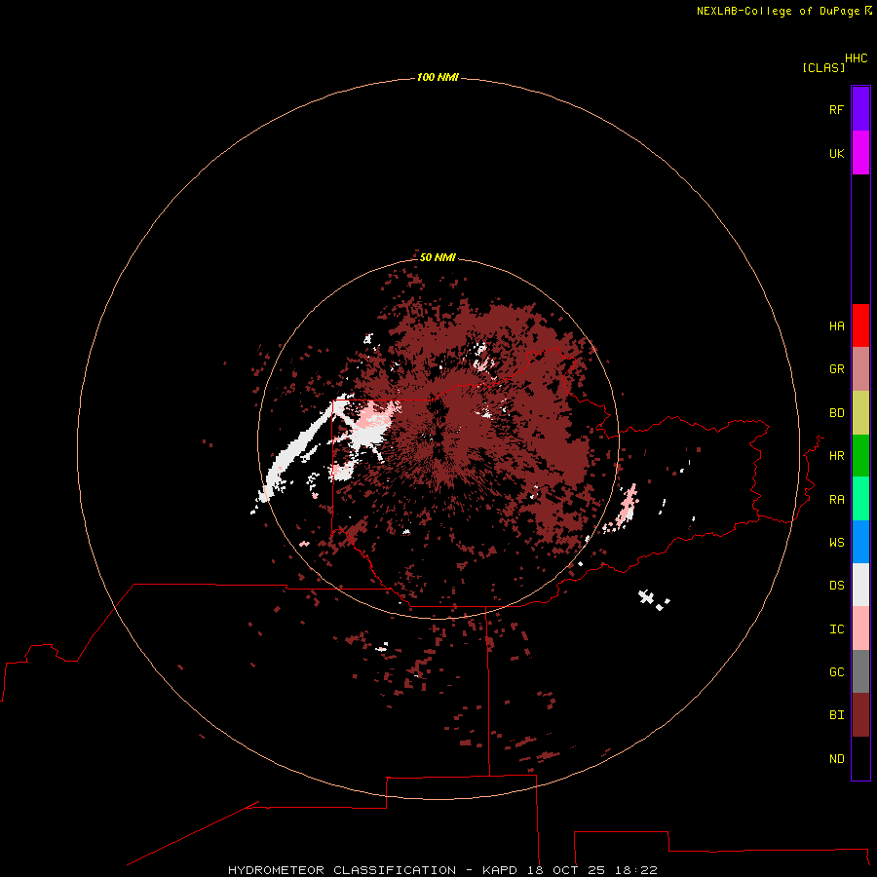The height and width of the screenshot is (877, 877).
Task: Click the GR legend label
Action: point(836,369)
